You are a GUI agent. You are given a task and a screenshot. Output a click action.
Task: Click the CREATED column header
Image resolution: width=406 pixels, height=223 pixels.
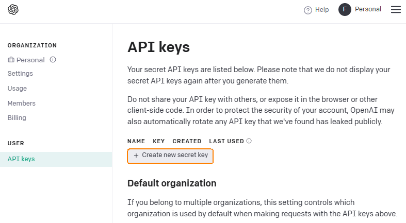pos(187,141)
